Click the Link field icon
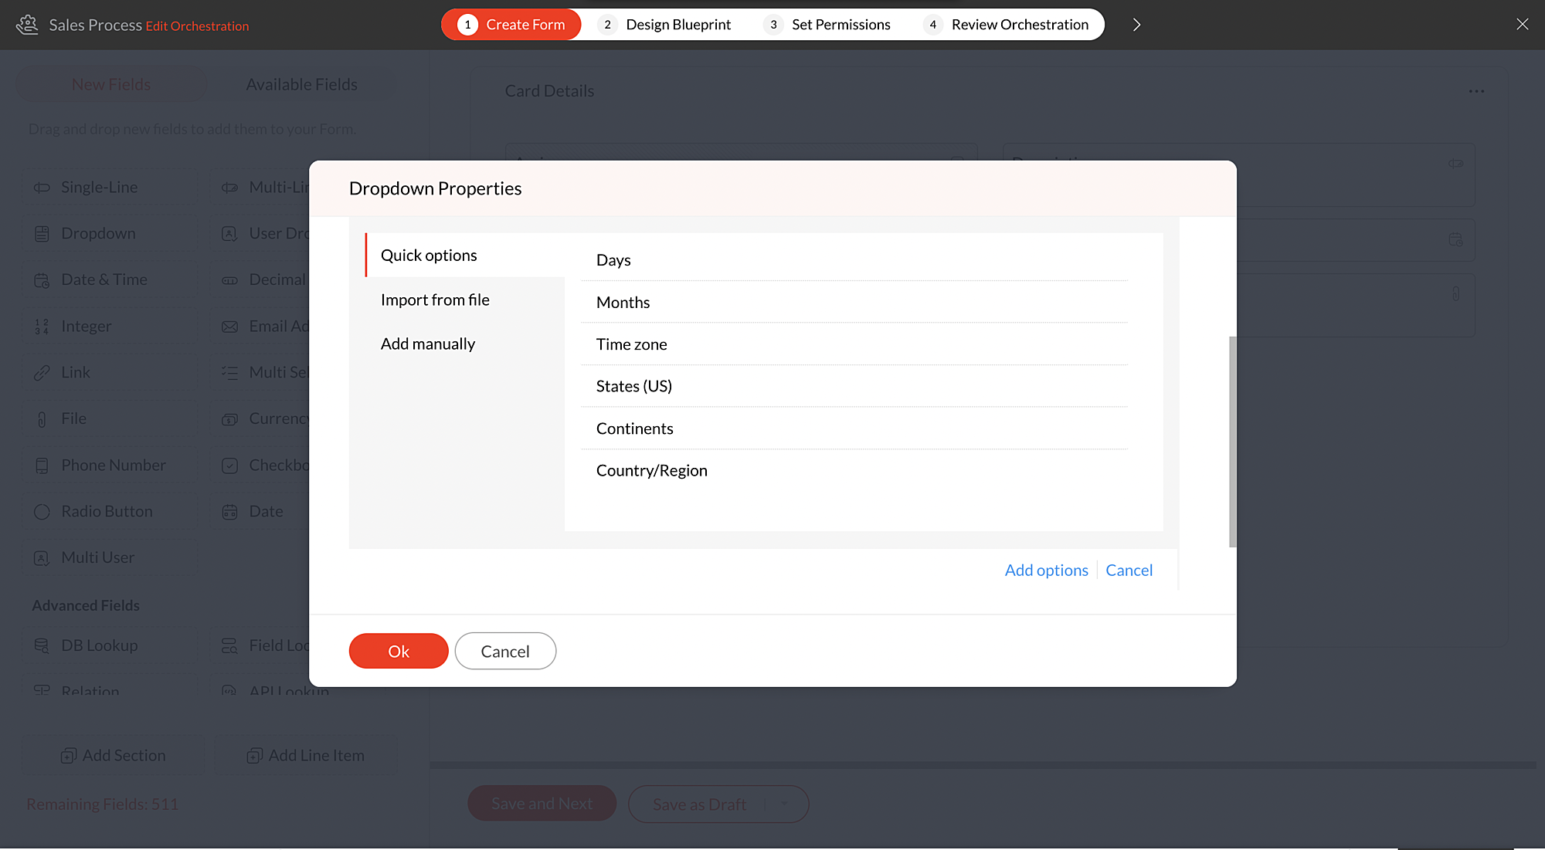 (42, 373)
